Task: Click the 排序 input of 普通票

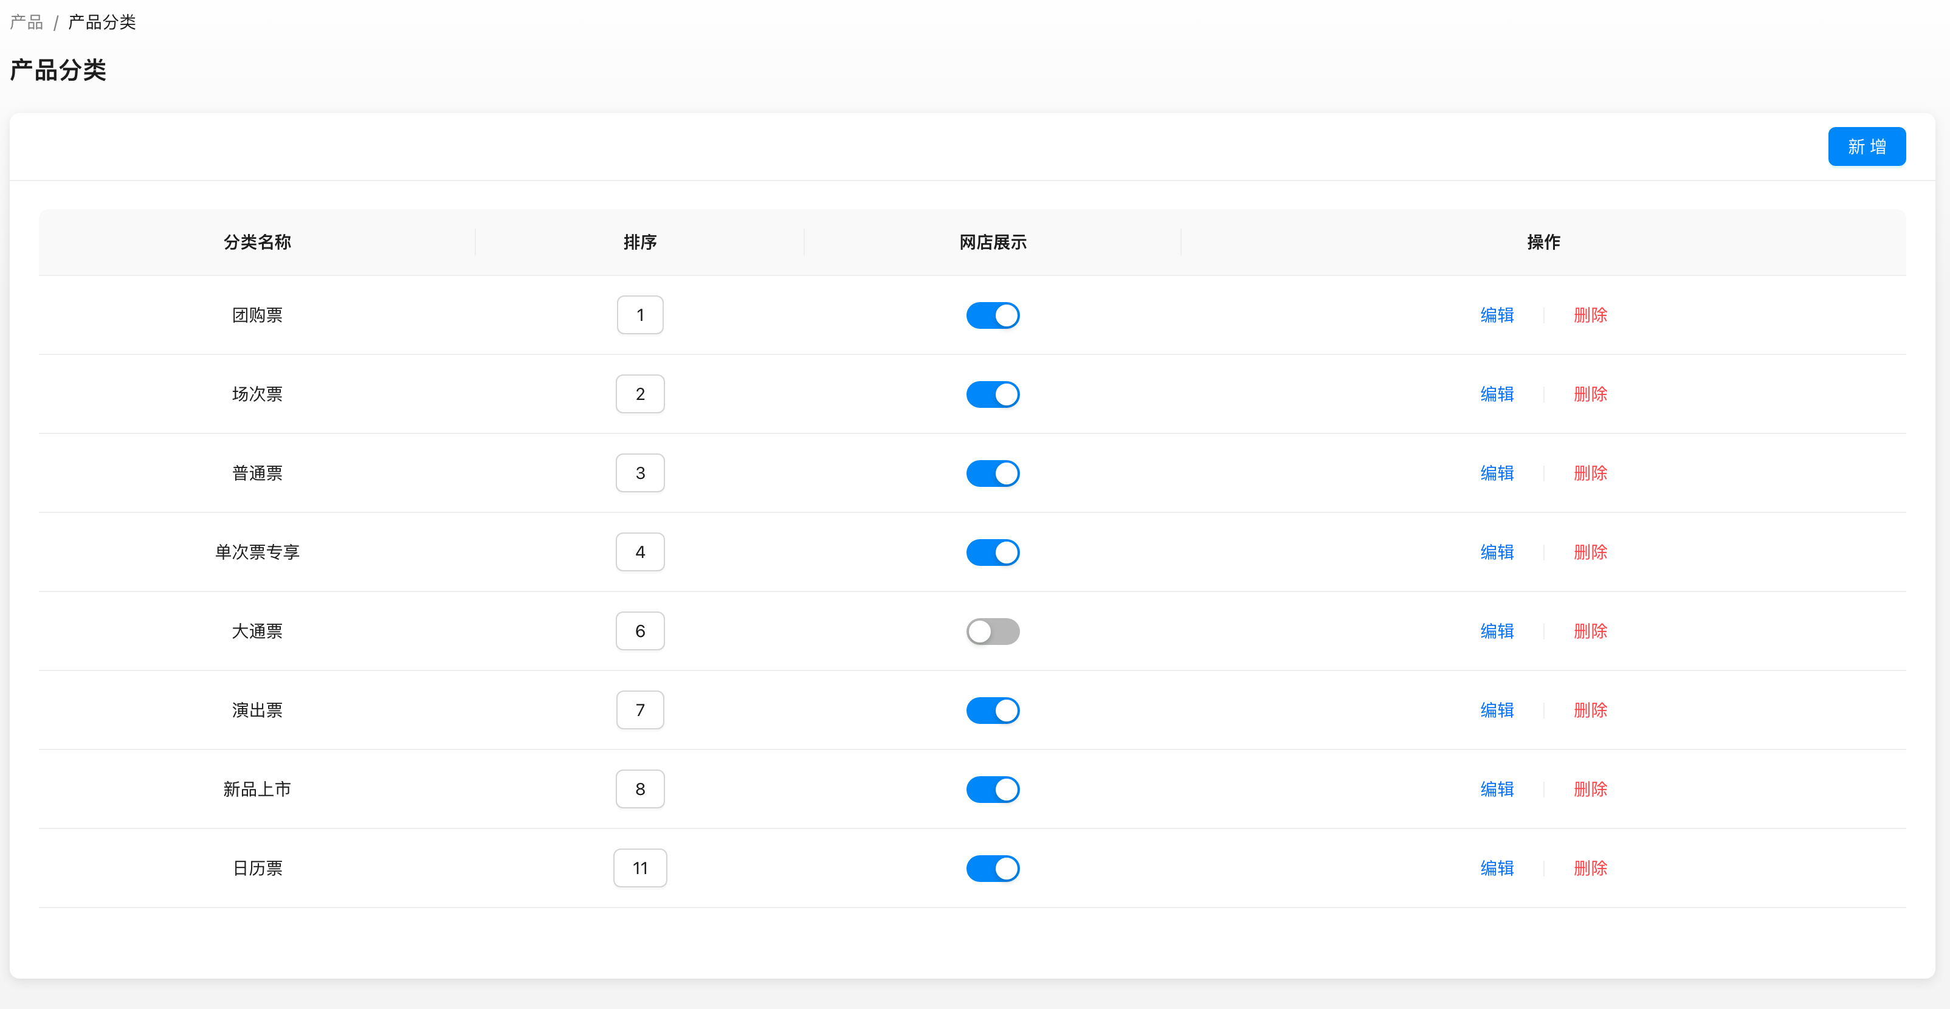Action: tap(639, 473)
